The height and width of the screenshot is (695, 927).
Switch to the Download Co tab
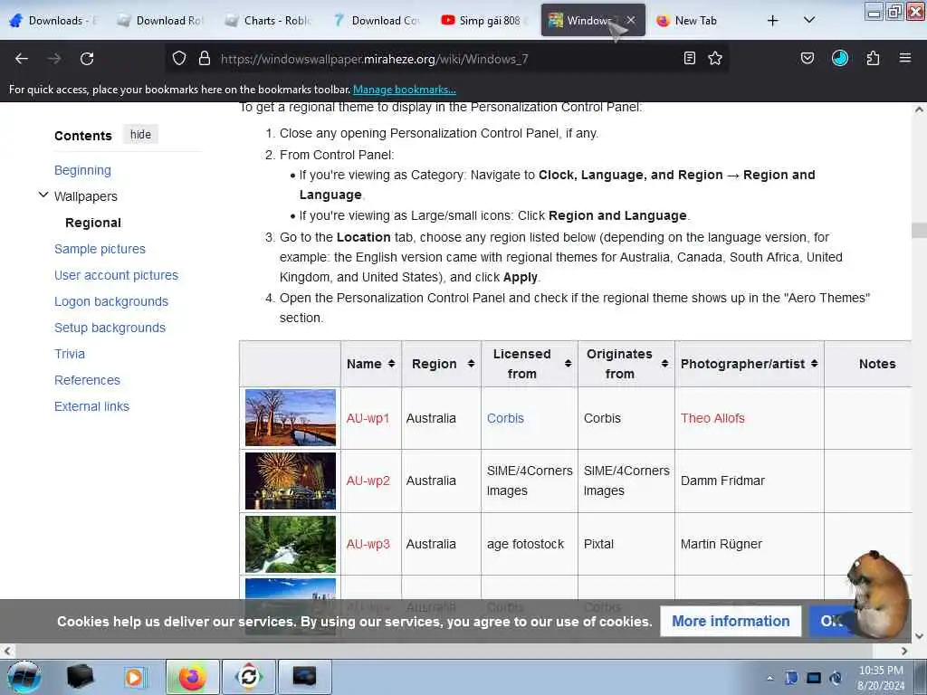point(377,21)
